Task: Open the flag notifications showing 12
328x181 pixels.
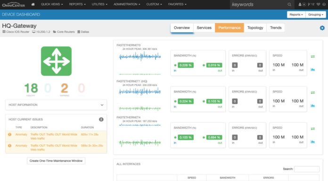Action: pos(311,4)
